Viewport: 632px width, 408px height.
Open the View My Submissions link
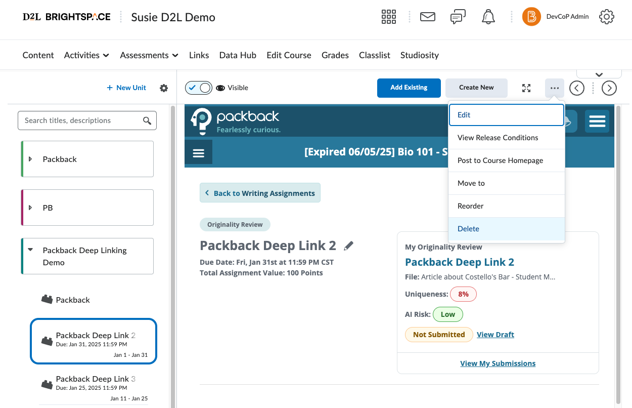(x=498, y=363)
